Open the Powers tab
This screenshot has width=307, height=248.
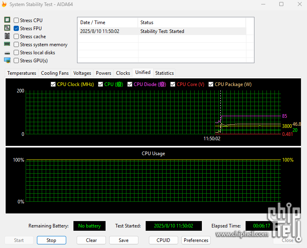(104, 73)
